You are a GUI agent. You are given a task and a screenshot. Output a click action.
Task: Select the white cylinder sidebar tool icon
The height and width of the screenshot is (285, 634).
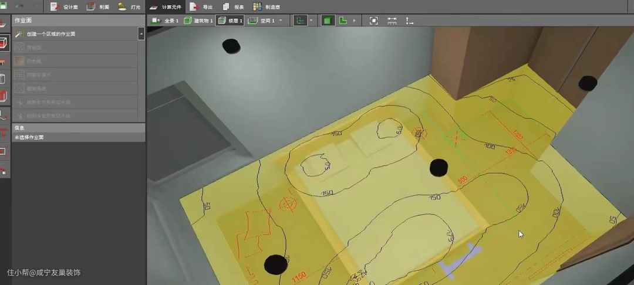click(x=3, y=79)
